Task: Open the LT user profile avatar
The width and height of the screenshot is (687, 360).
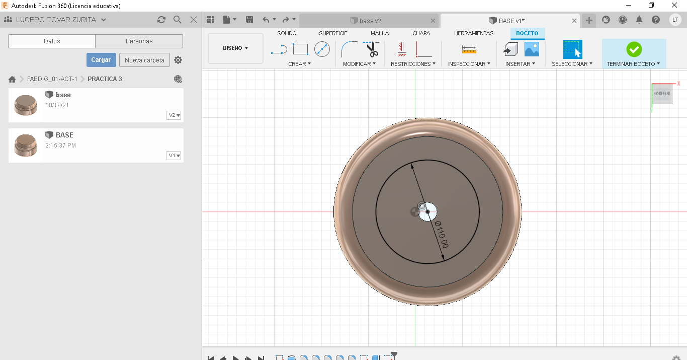Action: pos(675,20)
